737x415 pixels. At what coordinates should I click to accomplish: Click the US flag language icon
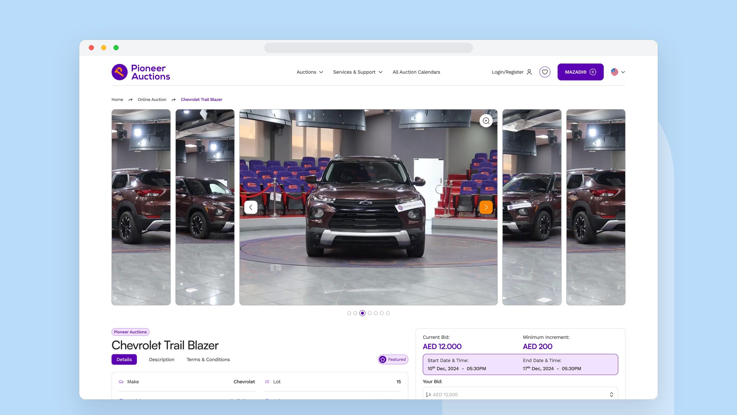click(614, 72)
